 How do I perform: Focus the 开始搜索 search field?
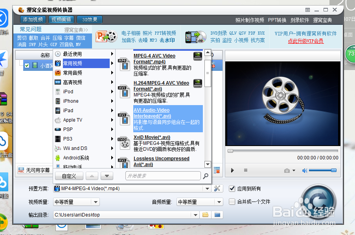(x=163, y=176)
